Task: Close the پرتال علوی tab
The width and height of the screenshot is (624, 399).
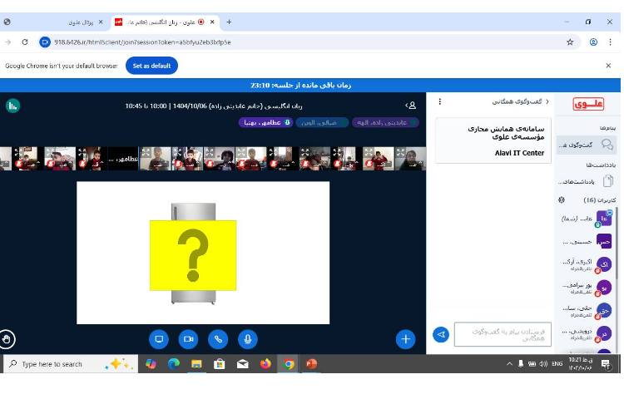Action: point(101,22)
